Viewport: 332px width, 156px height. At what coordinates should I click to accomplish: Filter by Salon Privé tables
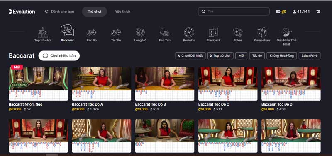tap(310, 56)
